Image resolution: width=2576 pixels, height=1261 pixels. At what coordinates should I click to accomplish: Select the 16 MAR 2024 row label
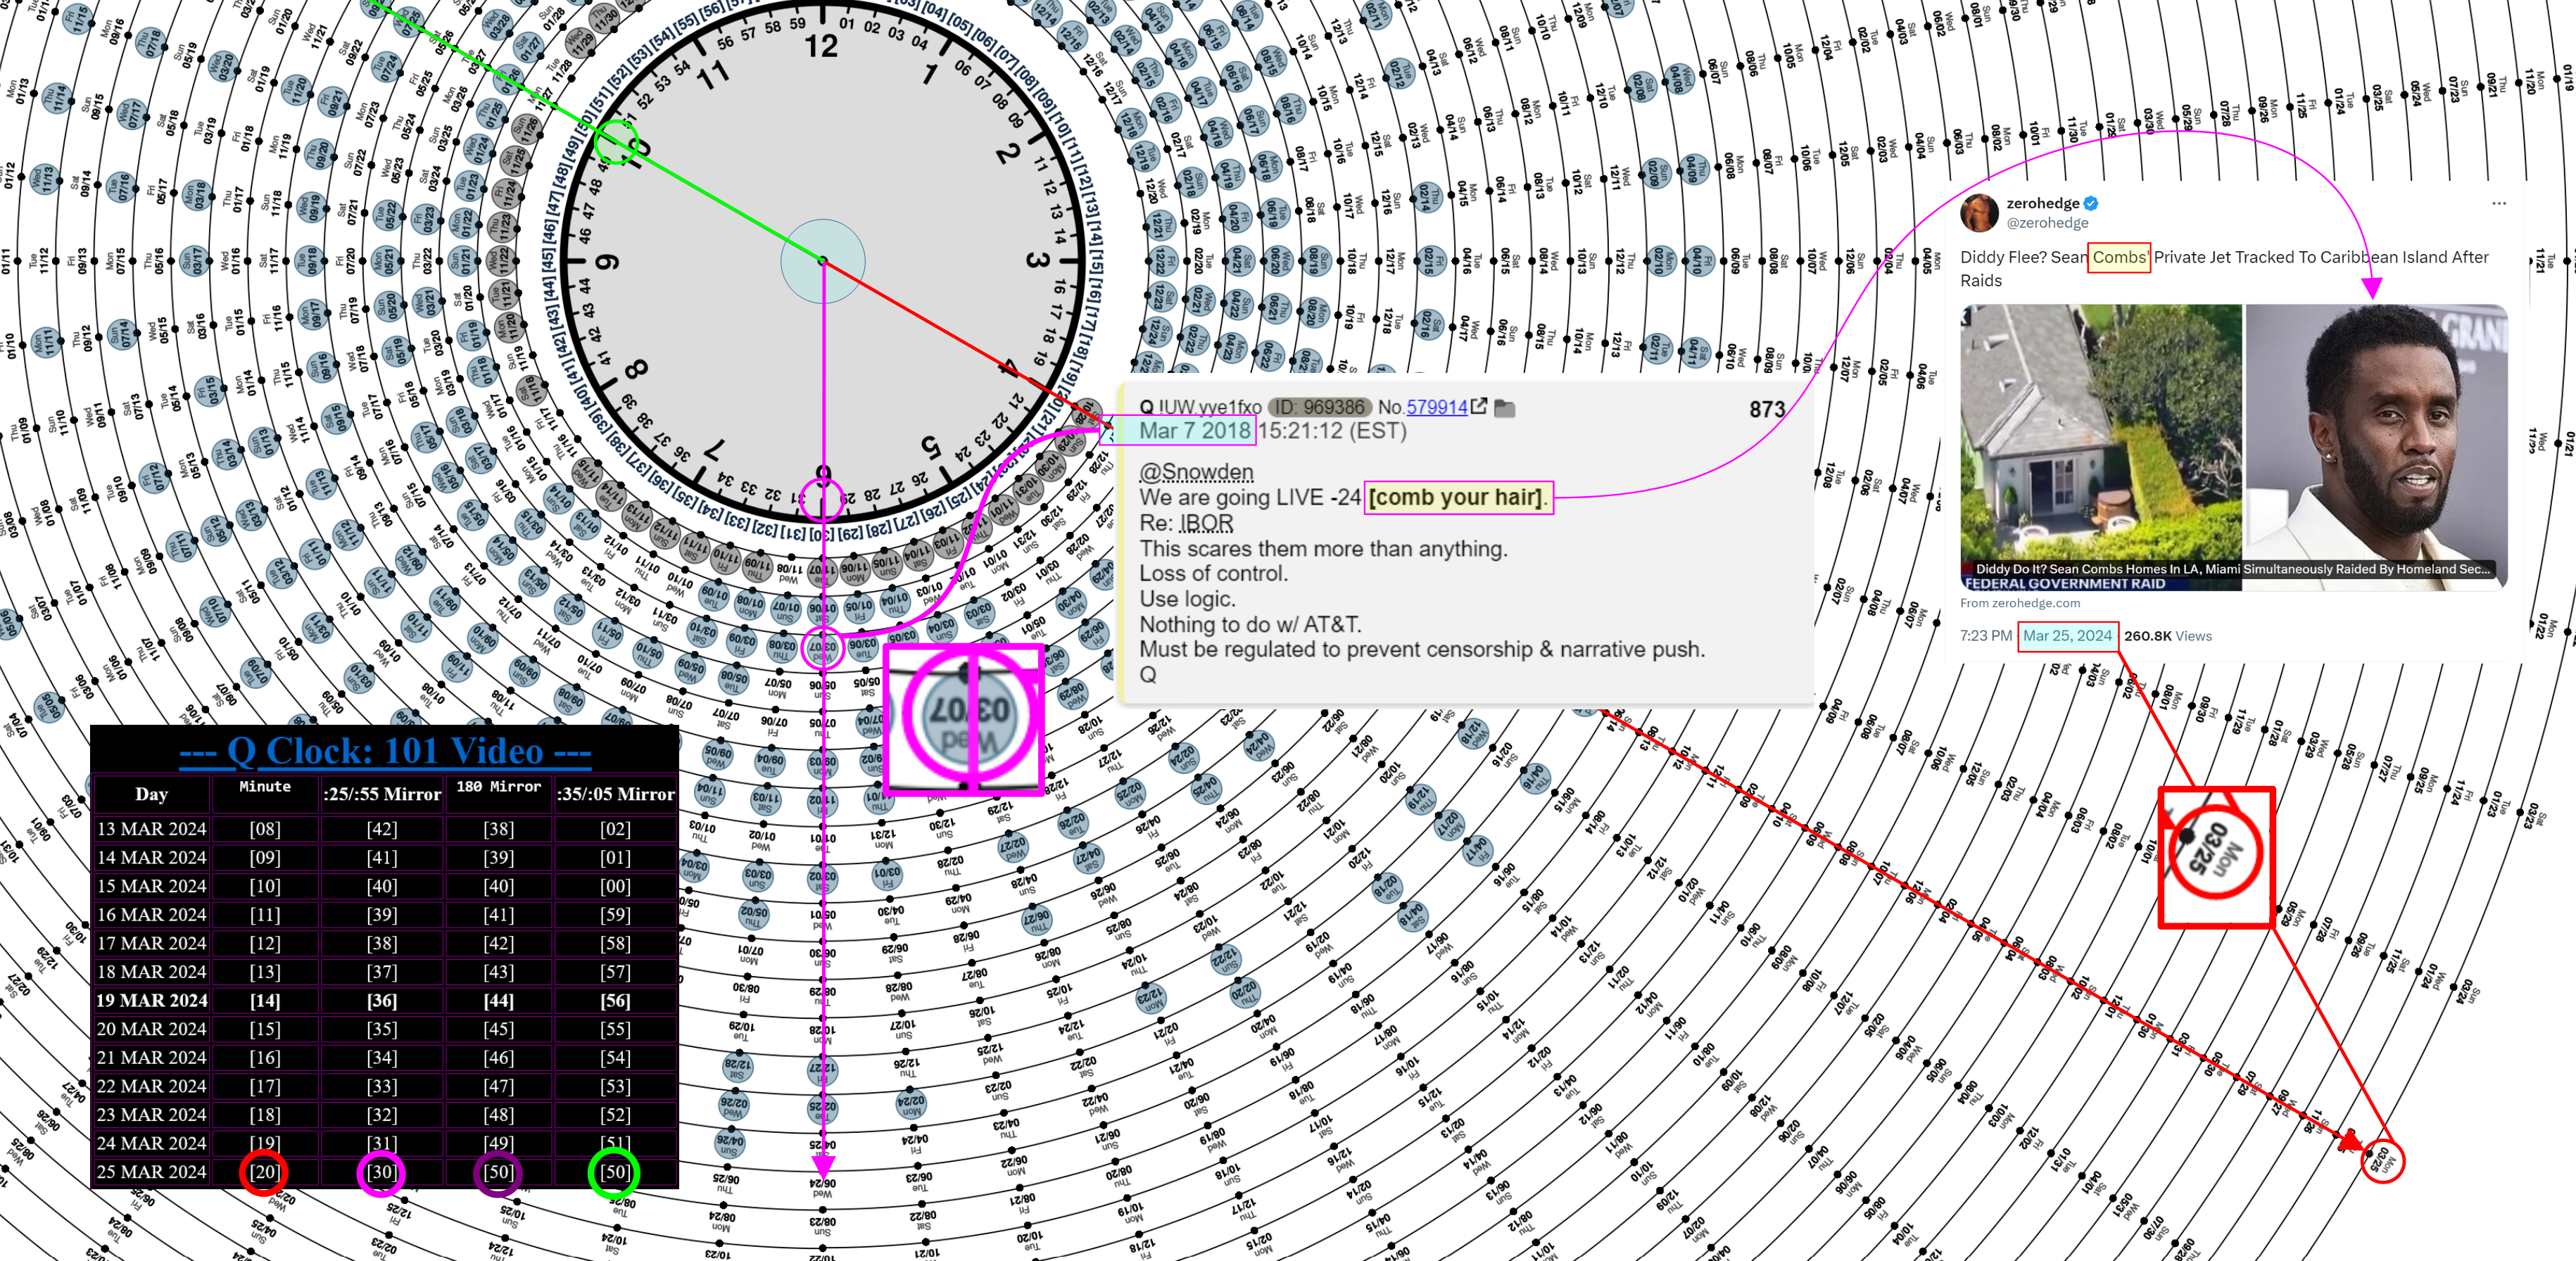coord(151,914)
